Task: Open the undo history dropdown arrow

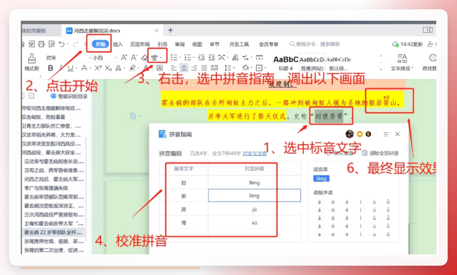Action: point(67,44)
